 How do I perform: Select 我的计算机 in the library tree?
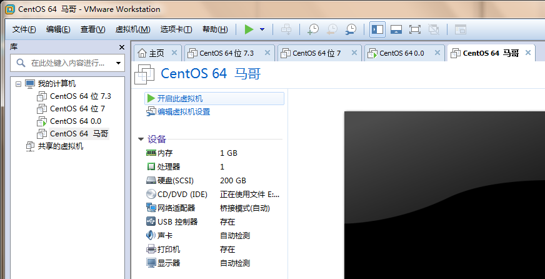click(57, 84)
